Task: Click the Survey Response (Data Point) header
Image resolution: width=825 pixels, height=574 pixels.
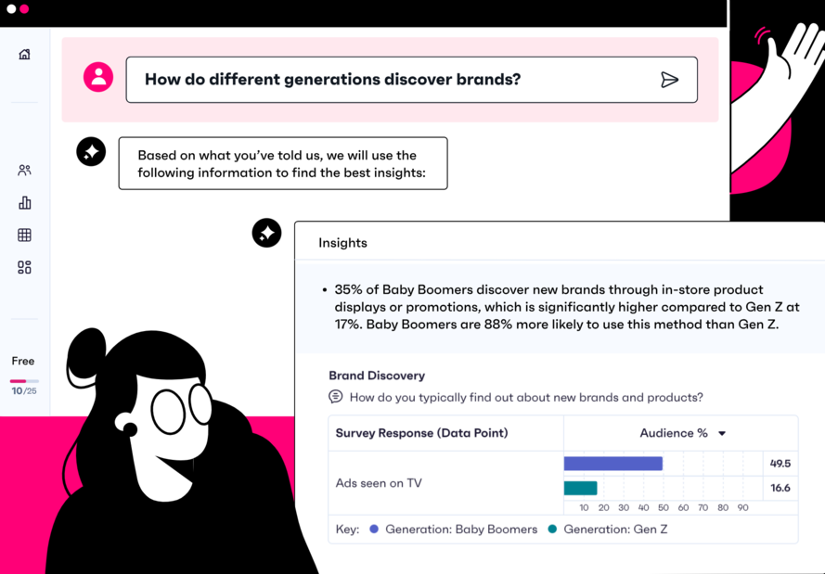Action: pos(421,433)
